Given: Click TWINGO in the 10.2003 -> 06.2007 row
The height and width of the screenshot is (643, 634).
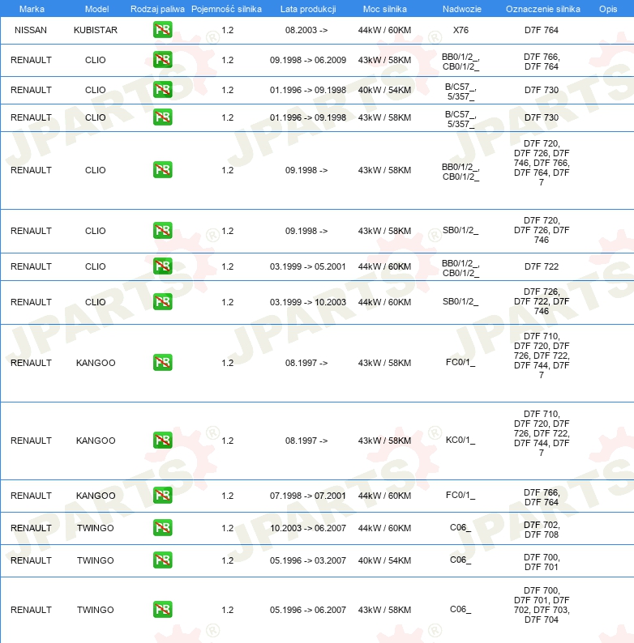Looking at the screenshot, I should (x=96, y=528).
